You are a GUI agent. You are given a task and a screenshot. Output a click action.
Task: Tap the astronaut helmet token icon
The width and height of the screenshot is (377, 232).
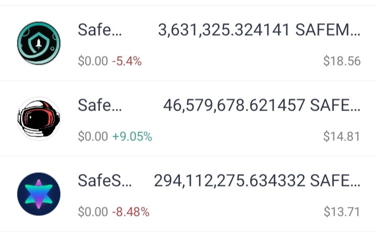pos(39,119)
